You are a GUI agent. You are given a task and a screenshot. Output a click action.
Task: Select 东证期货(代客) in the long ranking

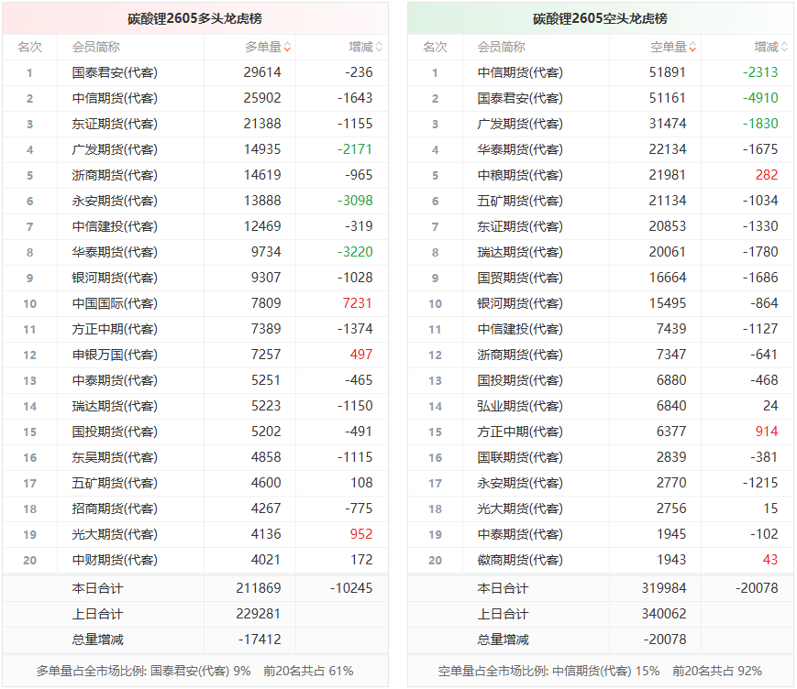click(x=115, y=124)
